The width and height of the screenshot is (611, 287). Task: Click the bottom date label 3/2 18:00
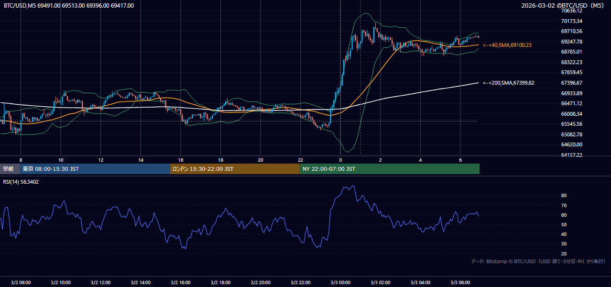pos(220,283)
